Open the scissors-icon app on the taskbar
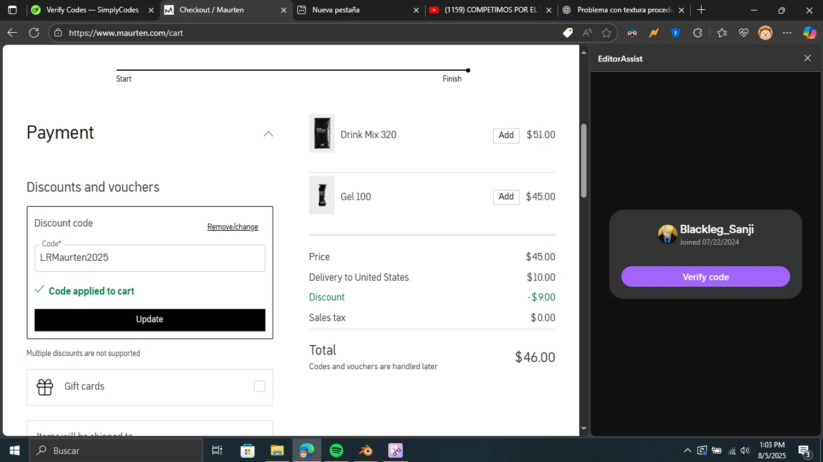Screen dimensions: 823x462 tap(396, 450)
